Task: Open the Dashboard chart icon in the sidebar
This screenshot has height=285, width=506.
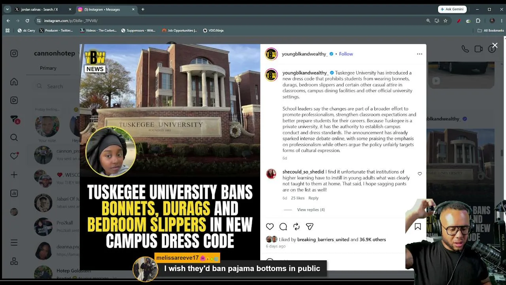Action: [14, 193]
